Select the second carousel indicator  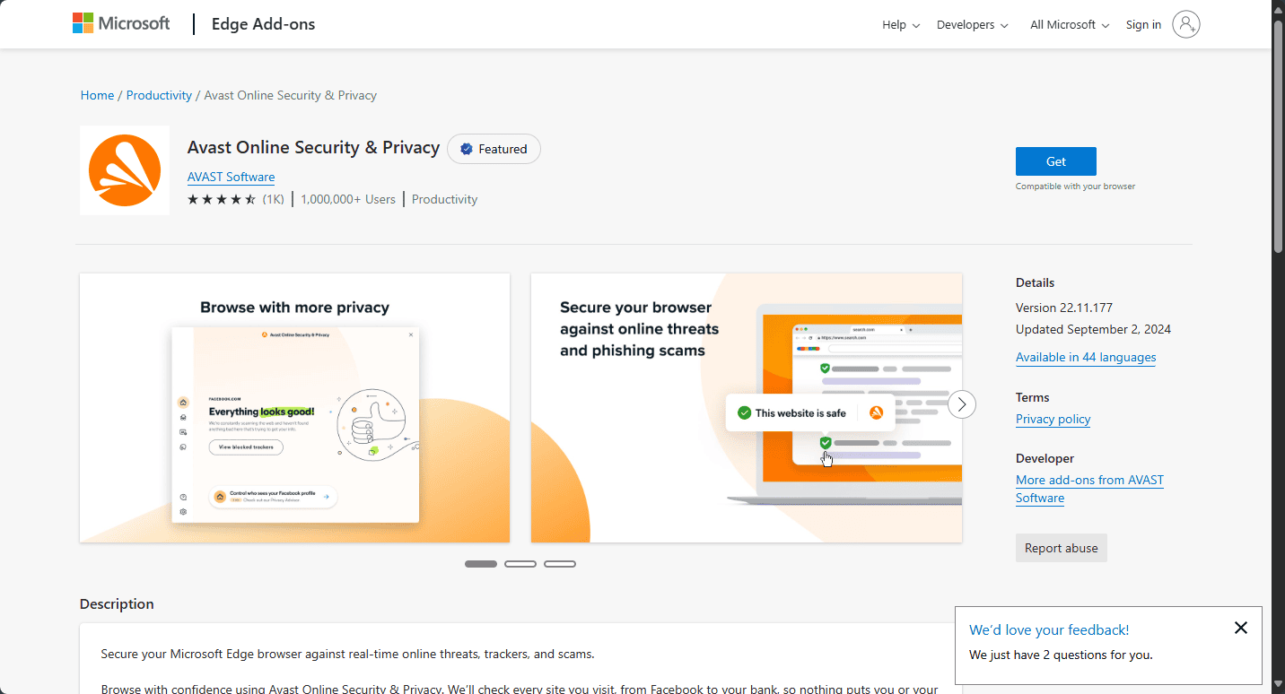(x=520, y=564)
